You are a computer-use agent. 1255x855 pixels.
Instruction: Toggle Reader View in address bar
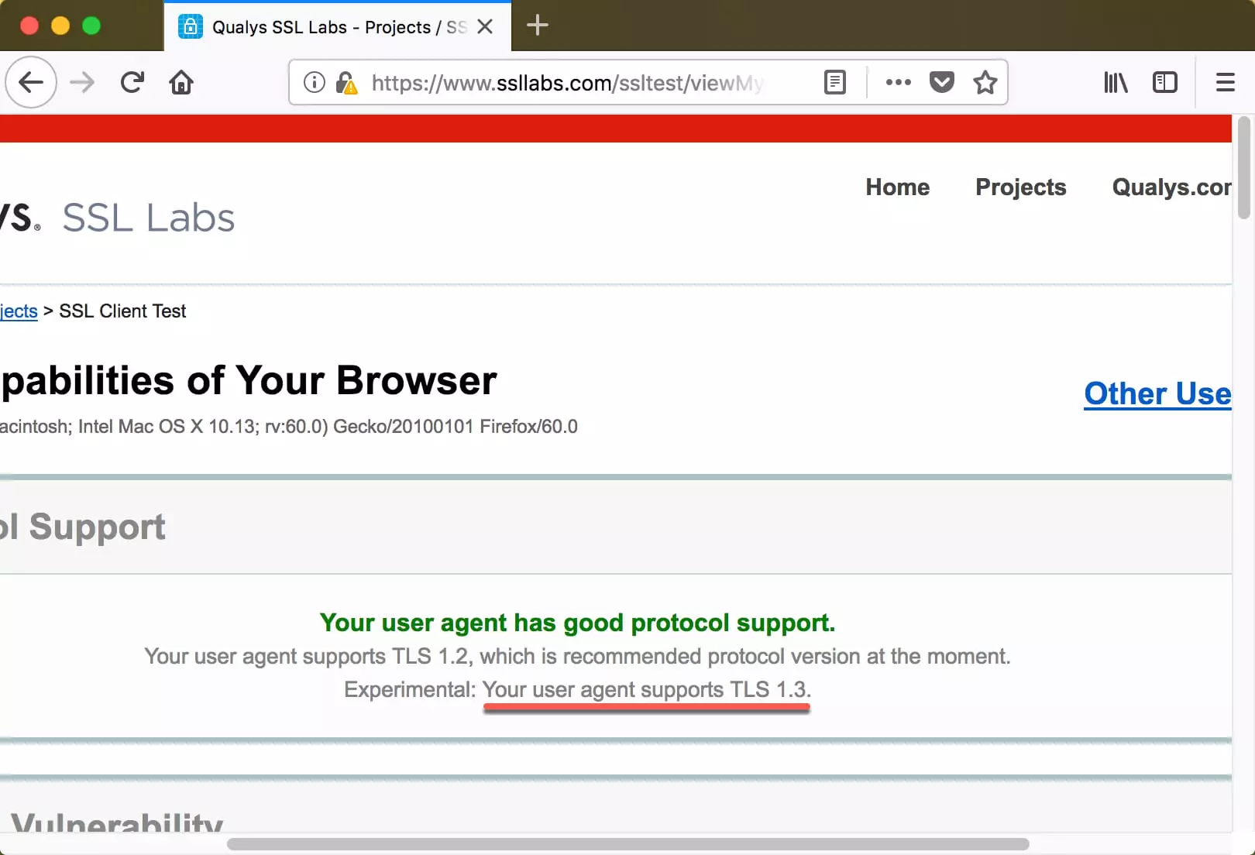point(834,82)
